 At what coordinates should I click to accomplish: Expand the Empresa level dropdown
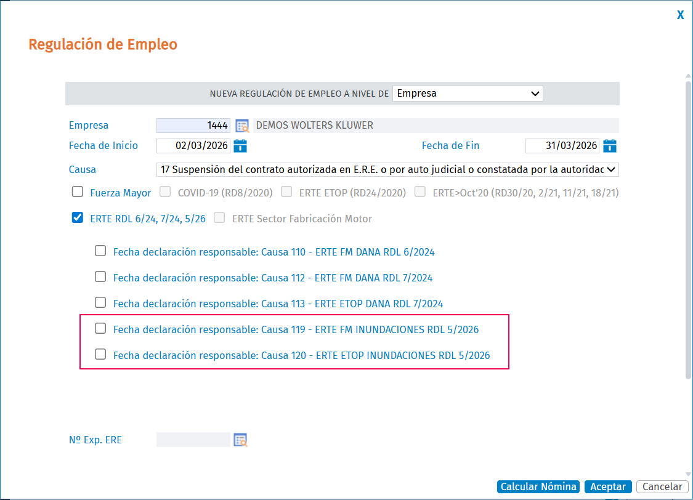coord(468,94)
